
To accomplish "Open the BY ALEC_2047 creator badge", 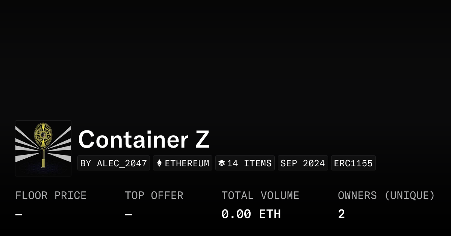I will click(114, 163).
